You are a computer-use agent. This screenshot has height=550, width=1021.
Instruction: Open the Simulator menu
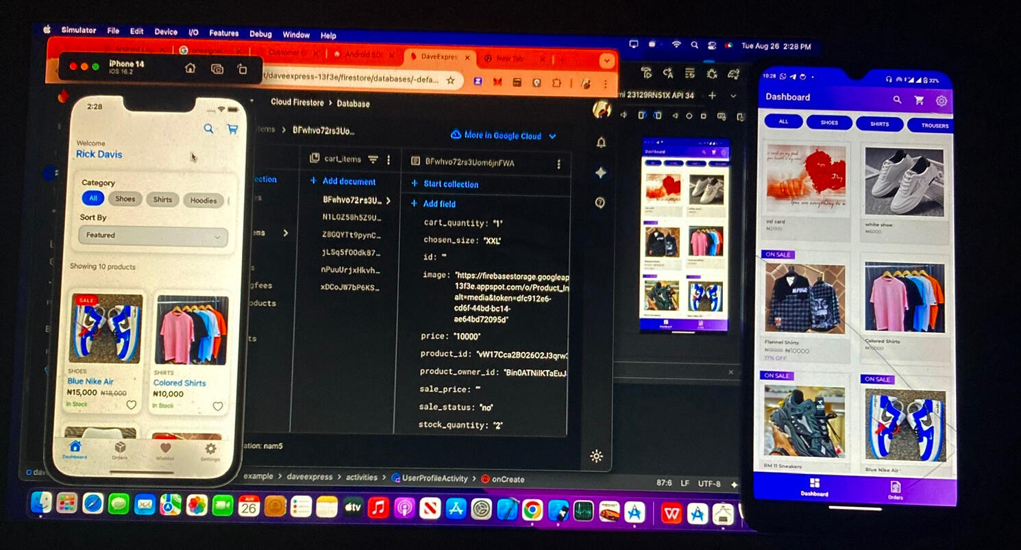coord(79,30)
